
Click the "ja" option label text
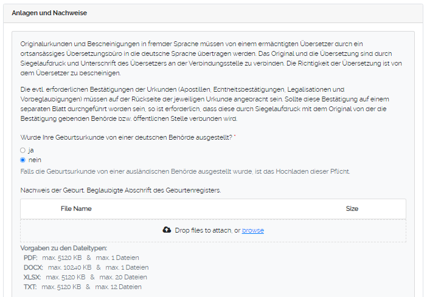pyautogui.click(x=31, y=150)
